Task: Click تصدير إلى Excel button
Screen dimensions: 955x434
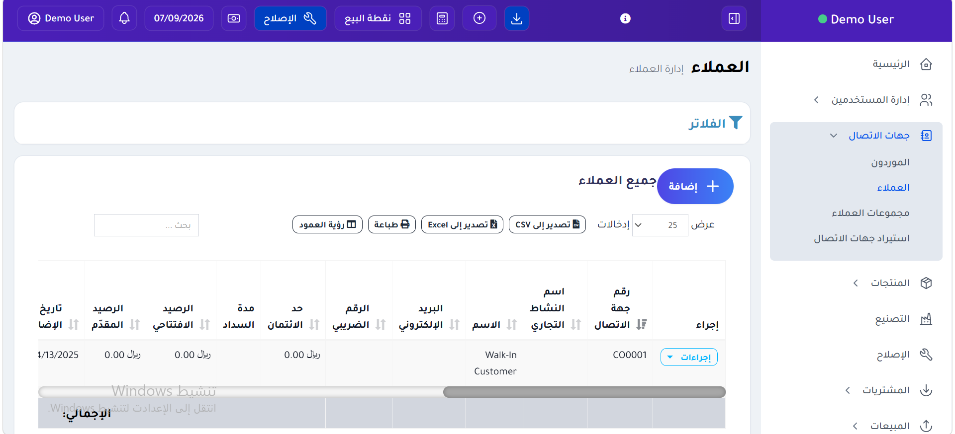Action: click(462, 224)
